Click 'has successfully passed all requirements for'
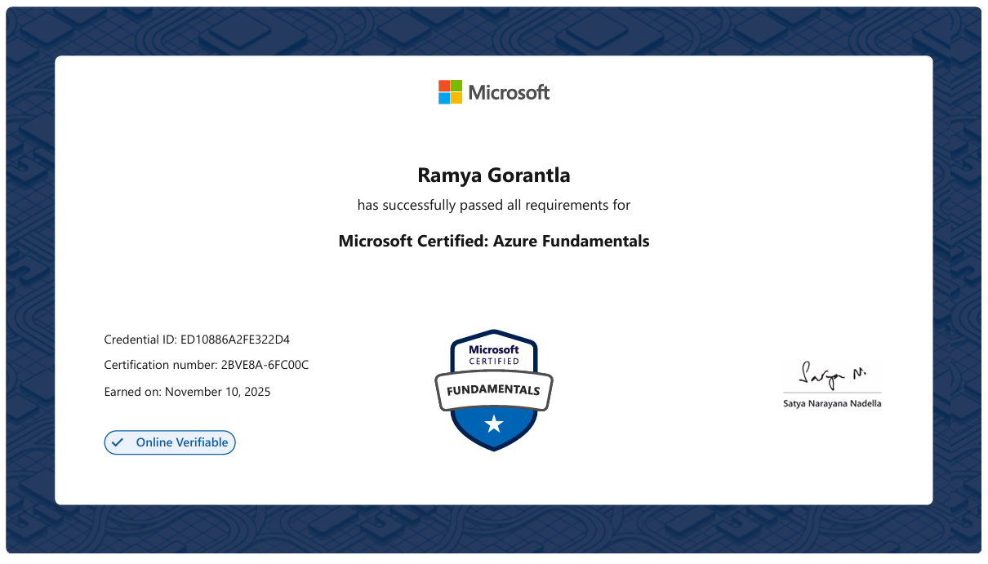 click(x=494, y=205)
